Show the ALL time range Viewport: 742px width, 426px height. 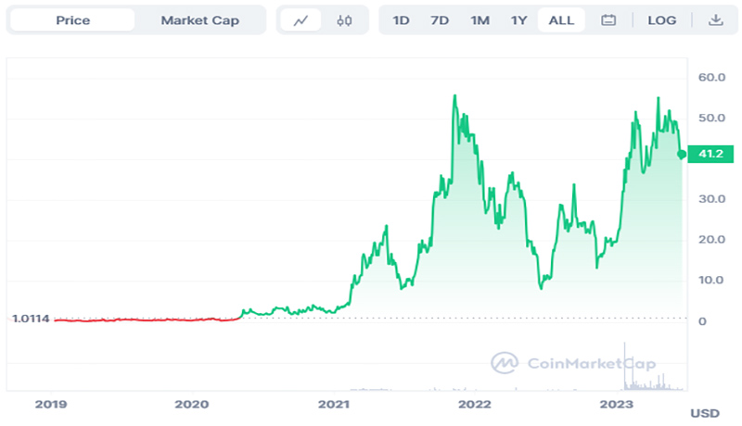pos(561,20)
